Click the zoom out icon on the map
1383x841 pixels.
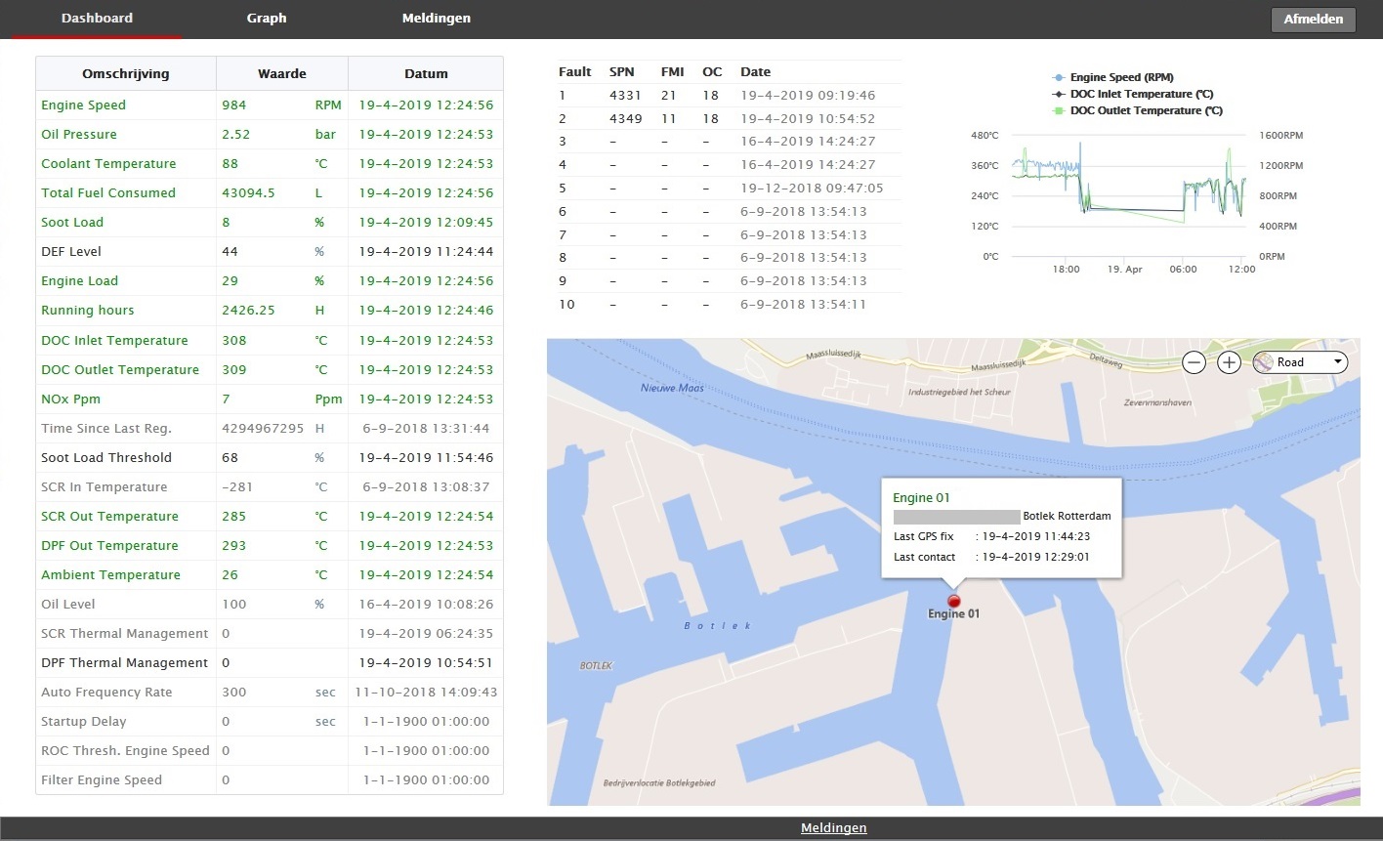pyautogui.click(x=1194, y=361)
